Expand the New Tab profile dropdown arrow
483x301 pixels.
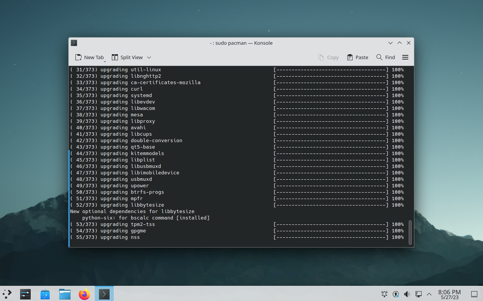coord(105,61)
